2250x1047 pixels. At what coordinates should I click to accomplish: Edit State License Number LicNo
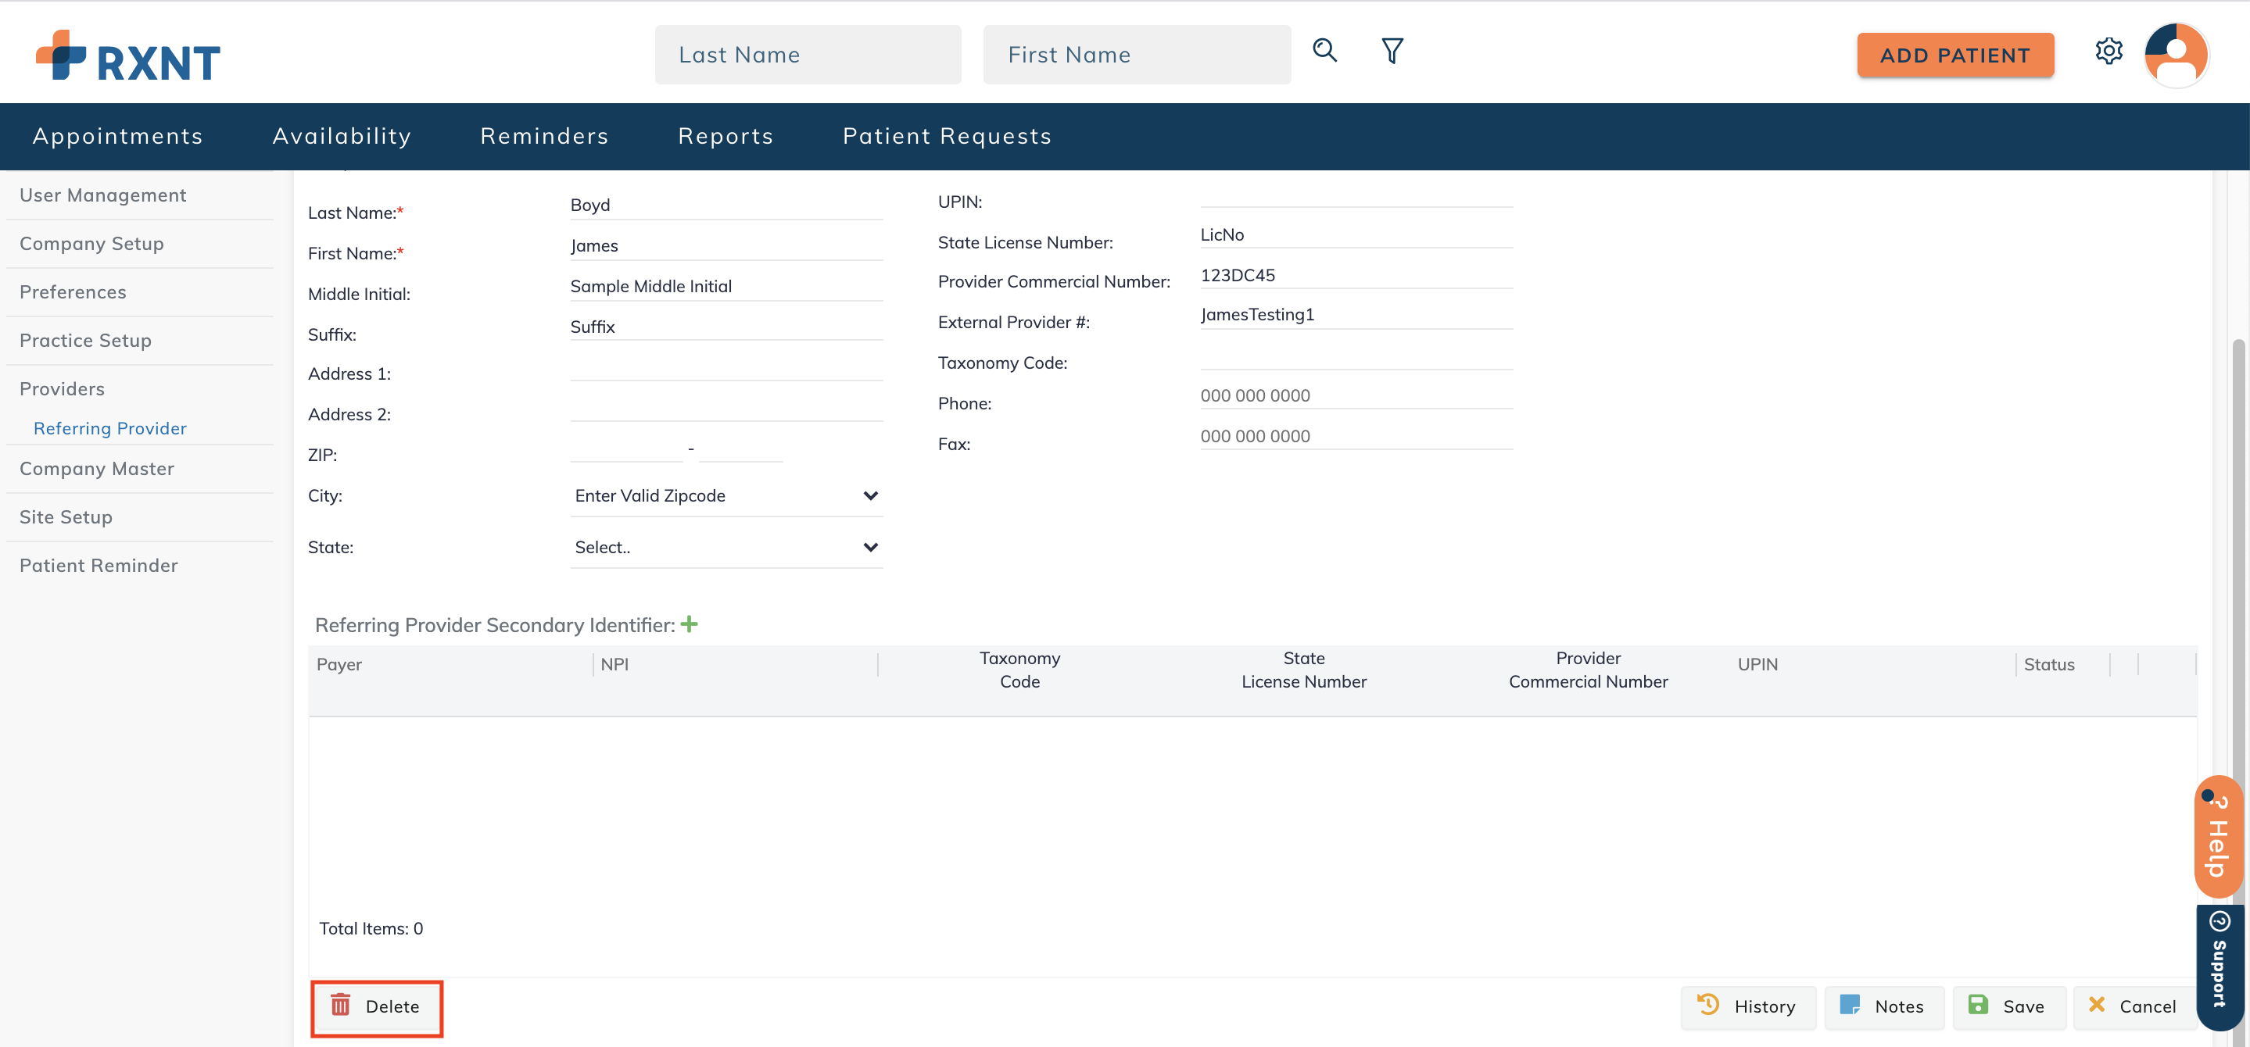coord(1356,235)
